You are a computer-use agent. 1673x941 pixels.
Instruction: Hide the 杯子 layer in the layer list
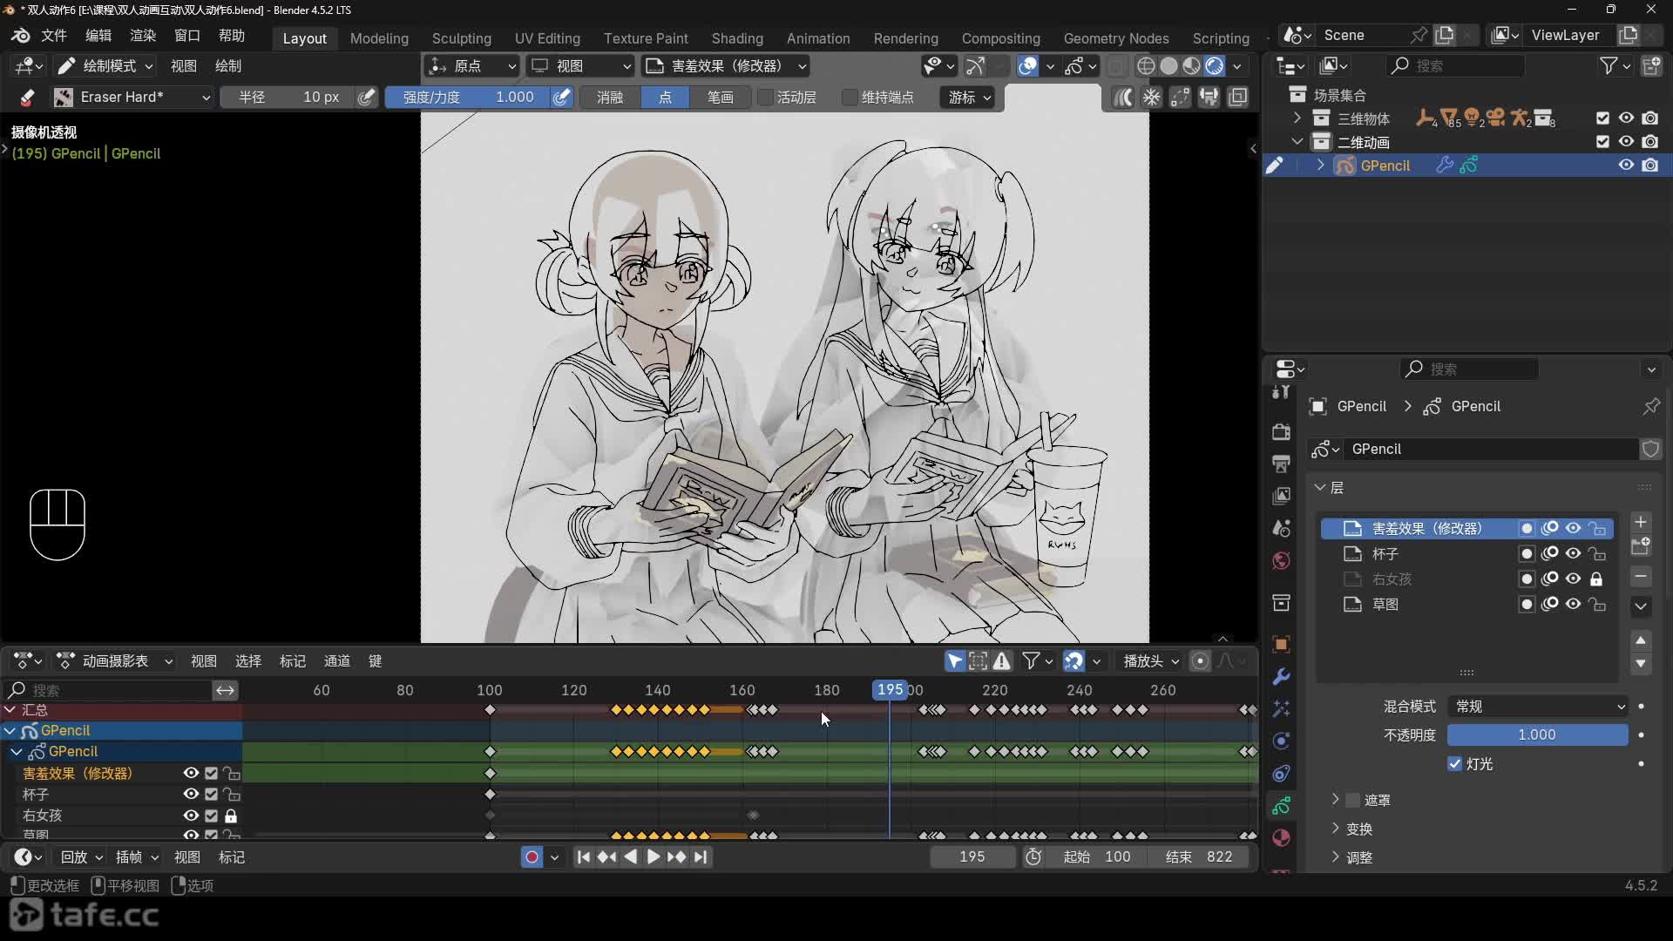[x=1573, y=554]
